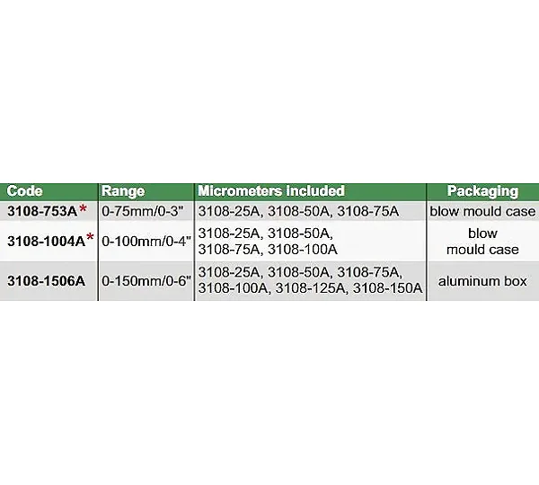Click the red asterisk beside 3108-753A
Viewport: 539px width, 485px height.
[83, 208]
